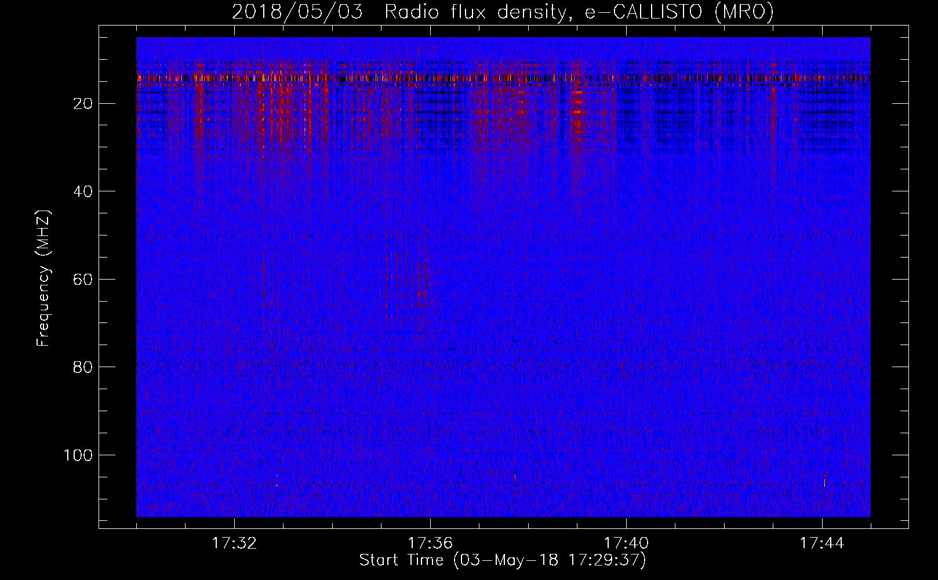Image resolution: width=938 pixels, height=580 pixels.
Task: Click the 17:32 time tick label
Action: (x=234, y=543)
